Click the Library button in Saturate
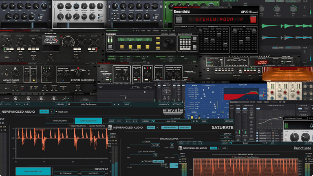 145,121
